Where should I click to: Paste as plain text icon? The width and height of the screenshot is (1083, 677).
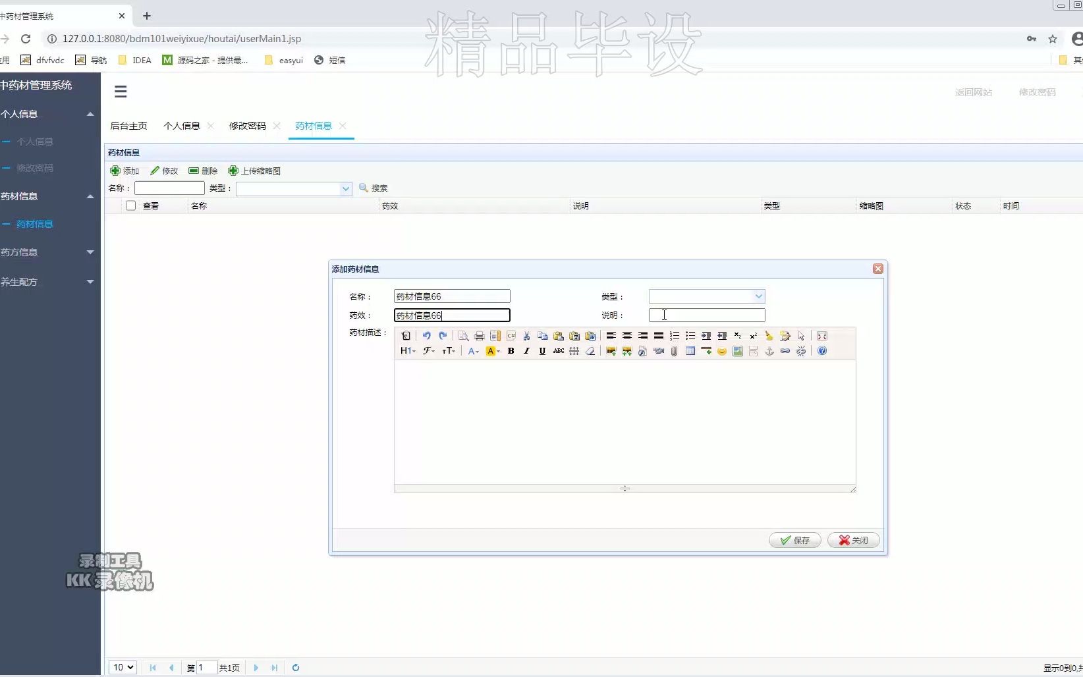574,336
